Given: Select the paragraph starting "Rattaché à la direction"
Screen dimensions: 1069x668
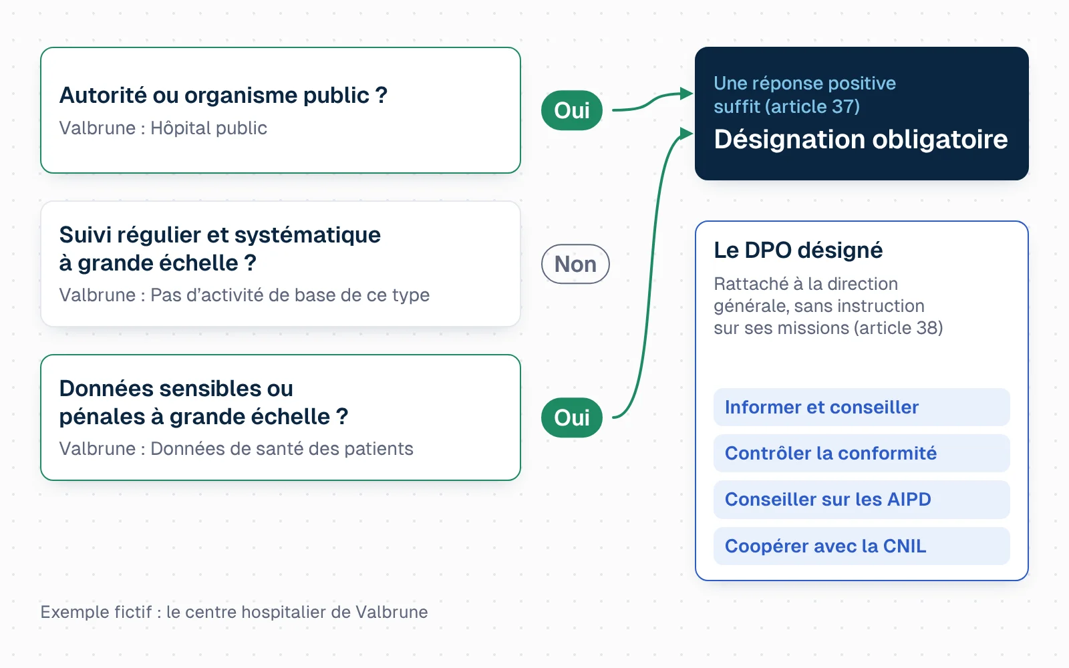Looking at the screenshot, I should click(828, 306).
